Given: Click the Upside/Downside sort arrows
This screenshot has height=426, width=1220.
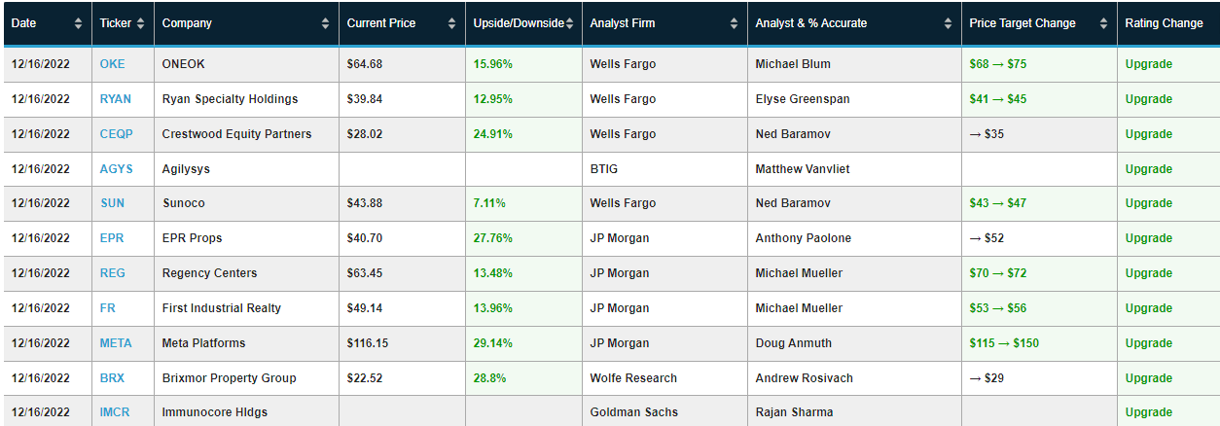Looking at the screenshot, I should tap(572, 23).
